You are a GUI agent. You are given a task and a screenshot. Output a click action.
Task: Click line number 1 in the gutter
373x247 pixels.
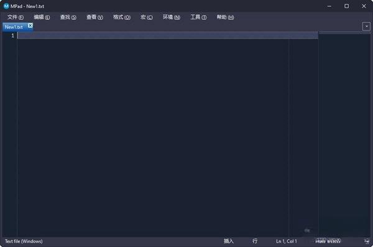point(12,35)
